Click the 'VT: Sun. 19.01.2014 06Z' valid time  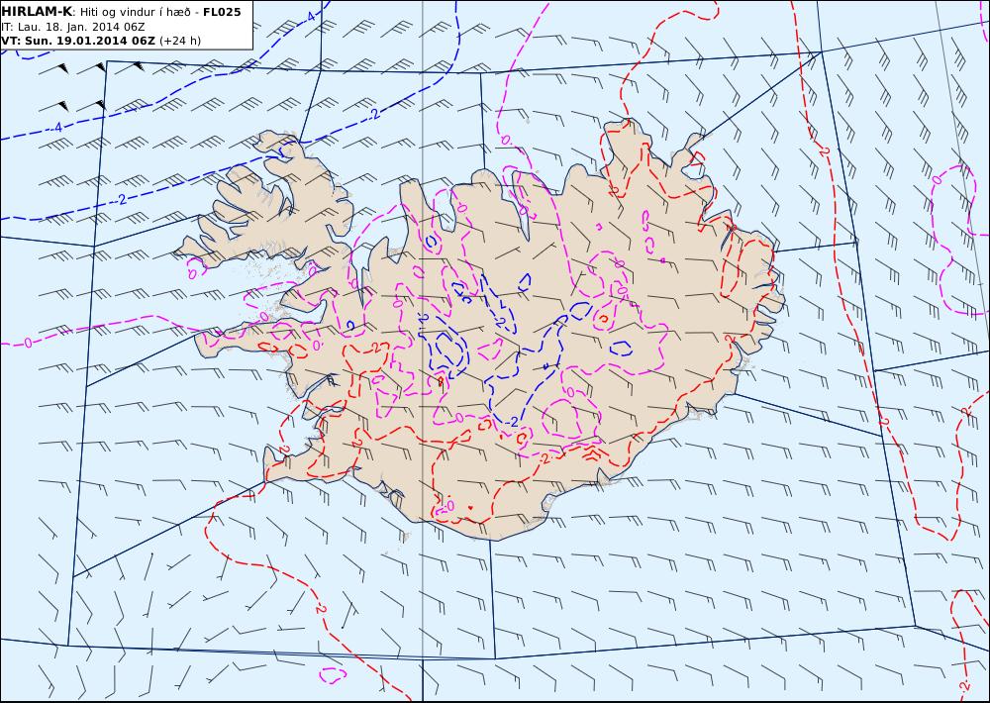click(x=78, y=41)
